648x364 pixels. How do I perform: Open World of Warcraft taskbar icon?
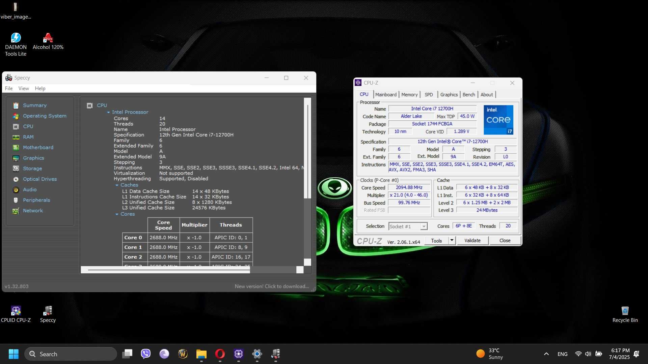pos(183,354)
